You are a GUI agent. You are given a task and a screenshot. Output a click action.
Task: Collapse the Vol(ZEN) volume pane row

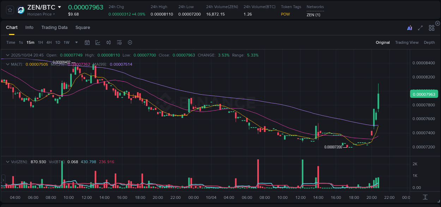point(7,161)
